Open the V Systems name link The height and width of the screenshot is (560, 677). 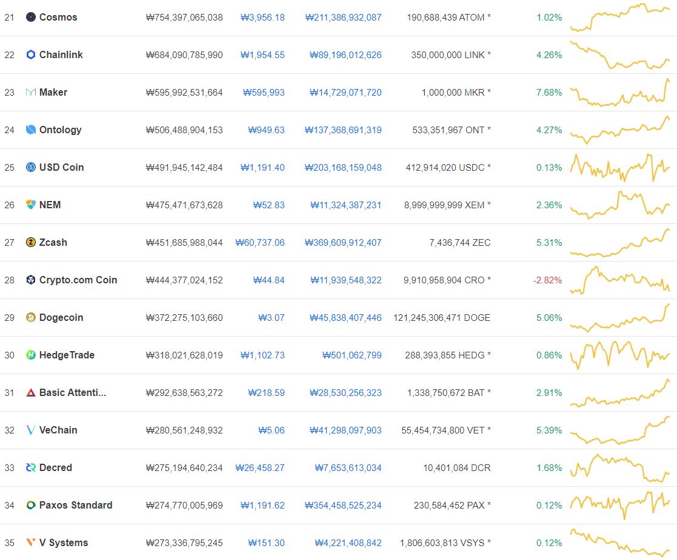coord(64,542)
